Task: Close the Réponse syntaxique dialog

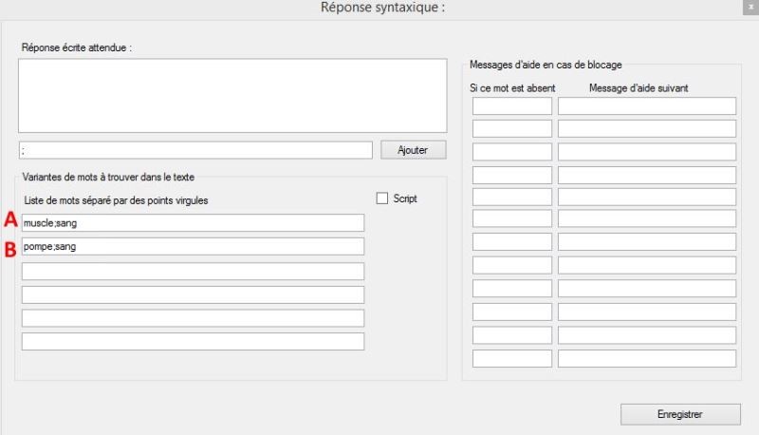Action: click(750, 8)
